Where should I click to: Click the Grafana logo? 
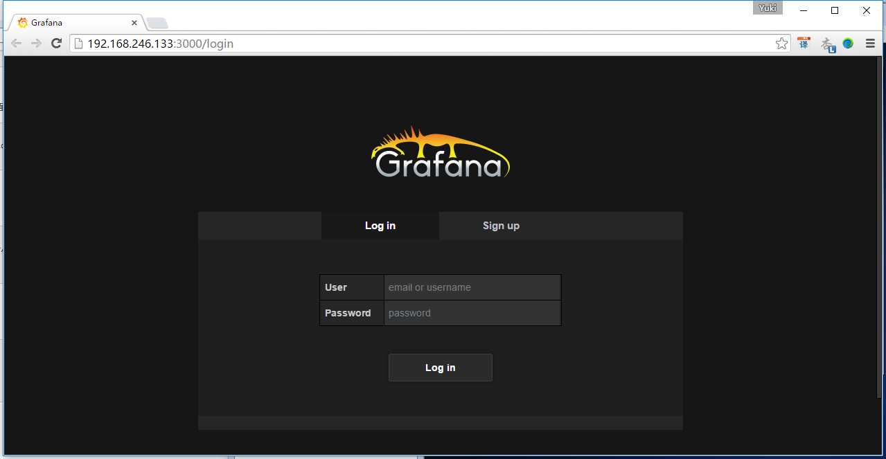441,153
